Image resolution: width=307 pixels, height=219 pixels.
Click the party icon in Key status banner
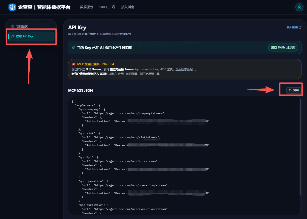(x=73, y=47)
